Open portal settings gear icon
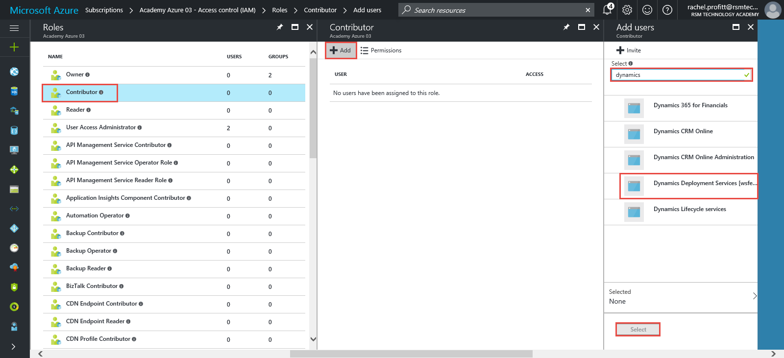 627,10
